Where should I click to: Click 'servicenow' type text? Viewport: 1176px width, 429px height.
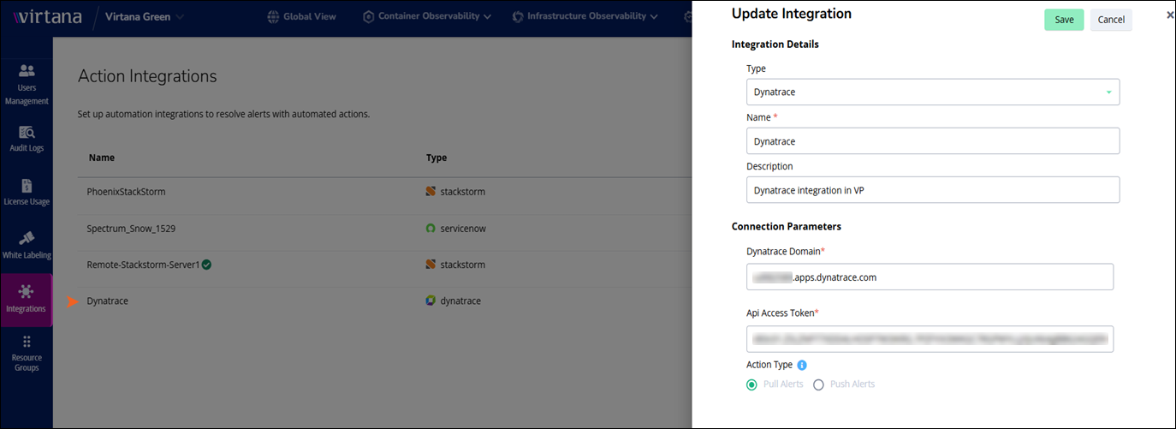tap(463, 229)
